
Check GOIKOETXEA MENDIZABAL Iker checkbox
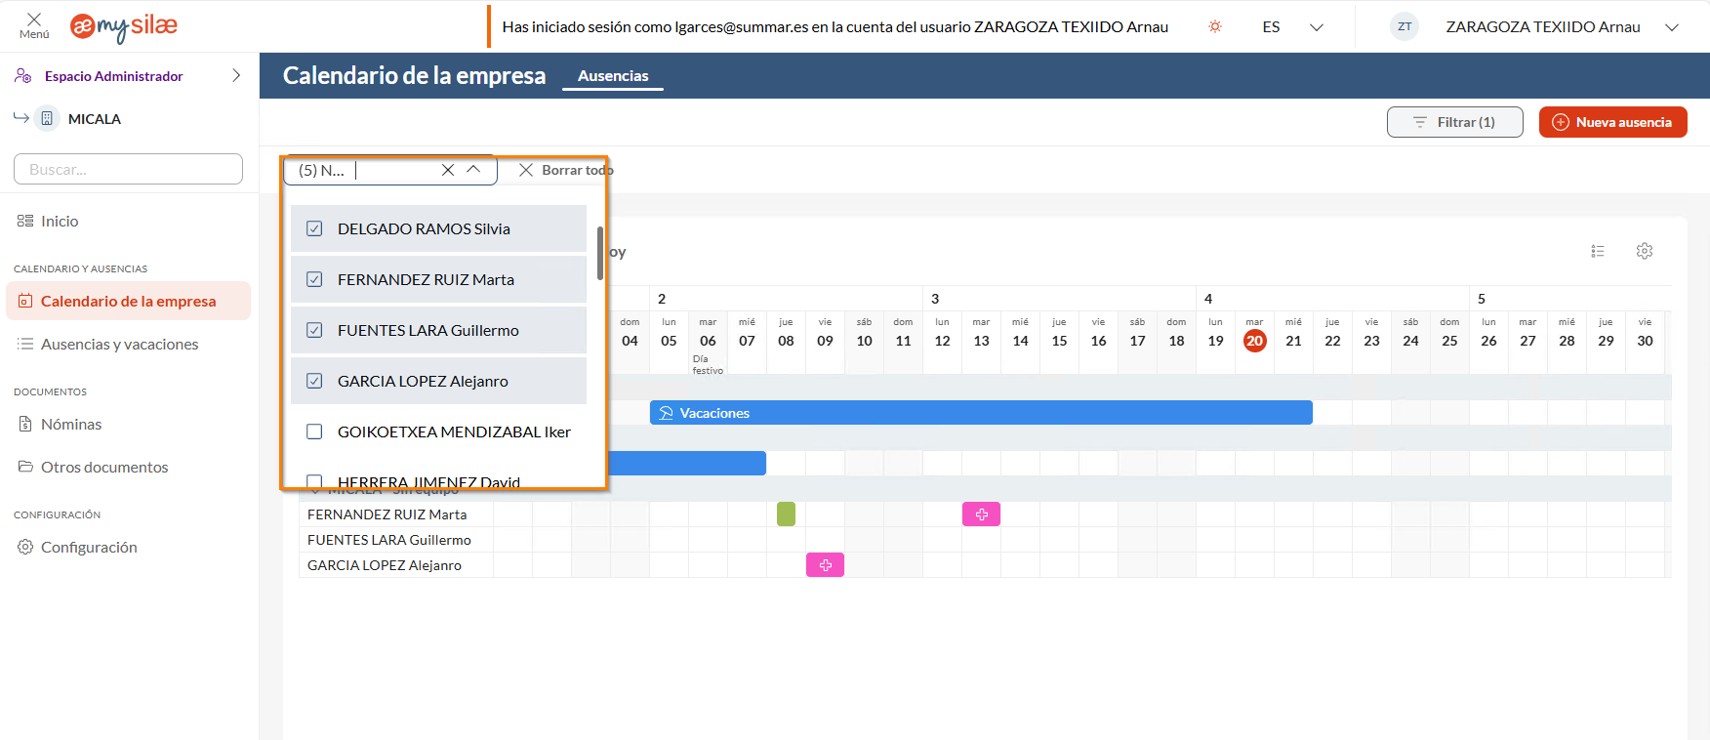pyautogui.click(x=314, y=432)
